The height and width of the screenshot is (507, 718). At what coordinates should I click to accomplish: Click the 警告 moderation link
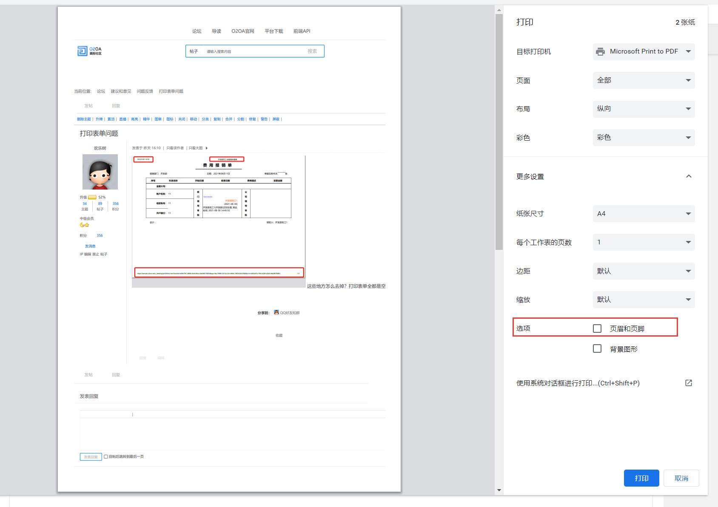click(x=264, y=119)
